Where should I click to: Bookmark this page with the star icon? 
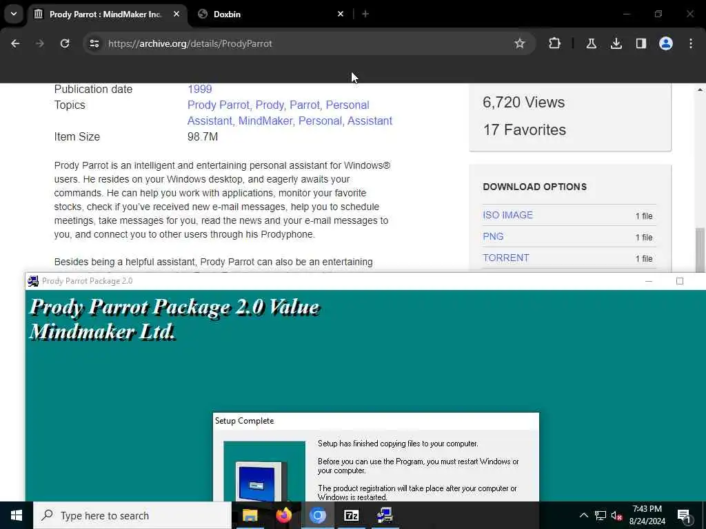pyautogui.click(x=520, y=43)
